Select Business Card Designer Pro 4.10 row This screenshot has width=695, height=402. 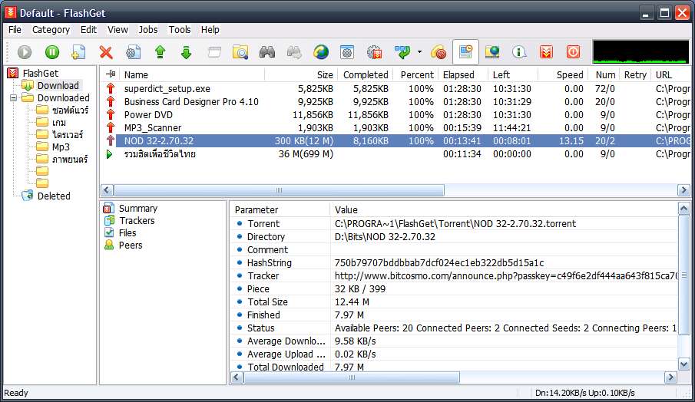click(397, 102)
